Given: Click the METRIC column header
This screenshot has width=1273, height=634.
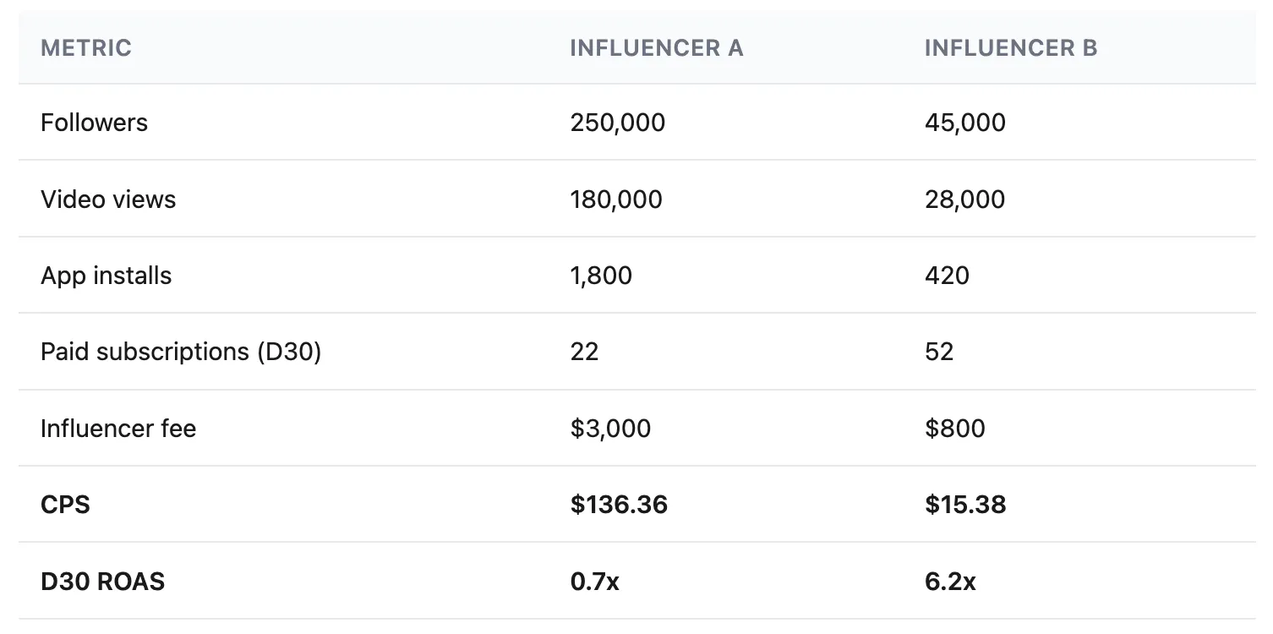Looking at the screenshot, I should click(86, 48).
